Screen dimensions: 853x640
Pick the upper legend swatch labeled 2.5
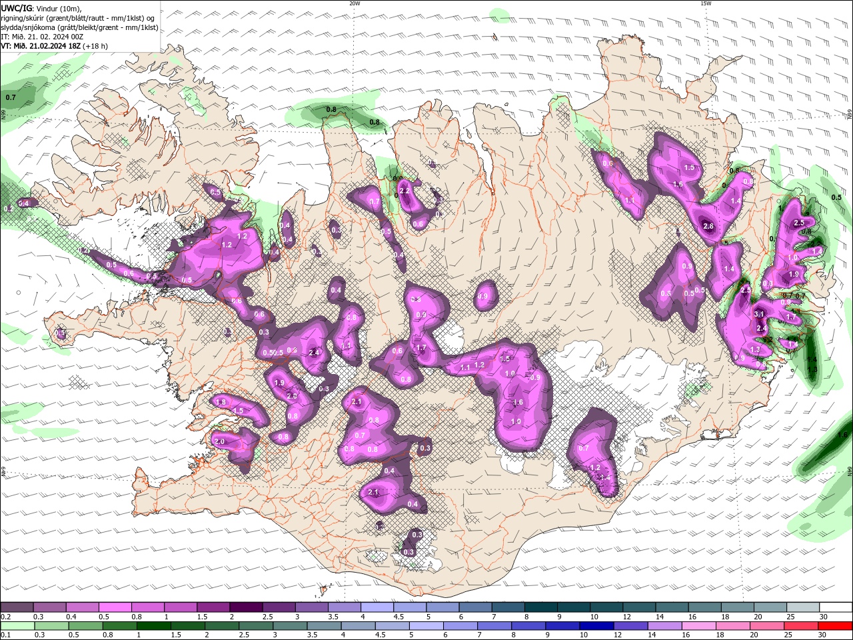(279, 607)
